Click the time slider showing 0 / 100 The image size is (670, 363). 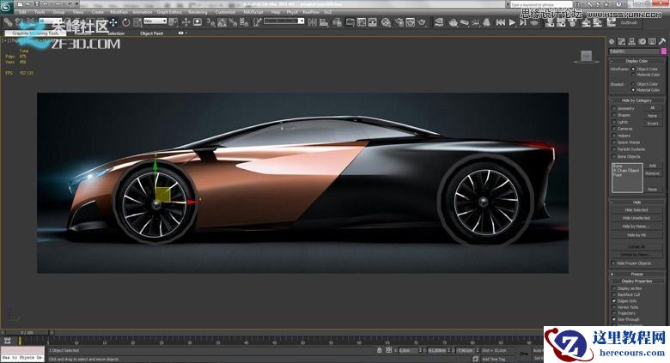[27, 332]
